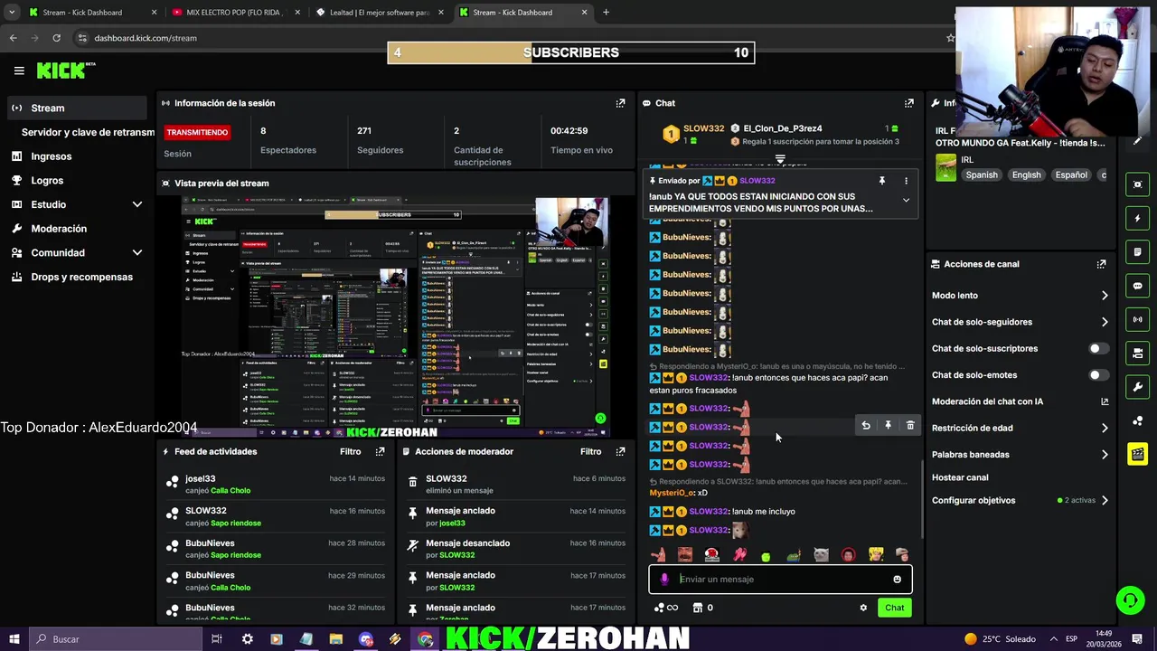This screenshot has width=1157, height=651.
Task: Pin the hovered SLOW332 chat message
Action: click(x=888, y=425)
